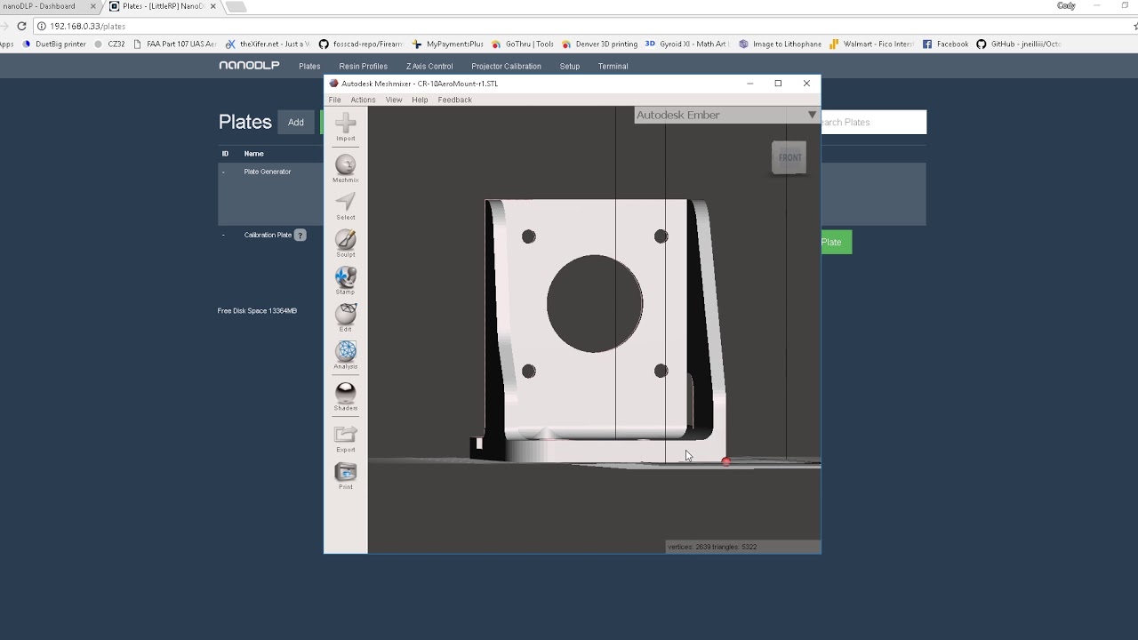Maximize the Meshmixer window

click(x=778, y=84)
